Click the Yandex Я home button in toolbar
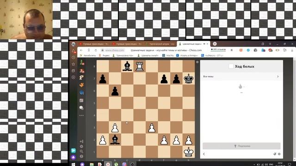The height and width of the screenshot is (166, 296). coord(88,50)
